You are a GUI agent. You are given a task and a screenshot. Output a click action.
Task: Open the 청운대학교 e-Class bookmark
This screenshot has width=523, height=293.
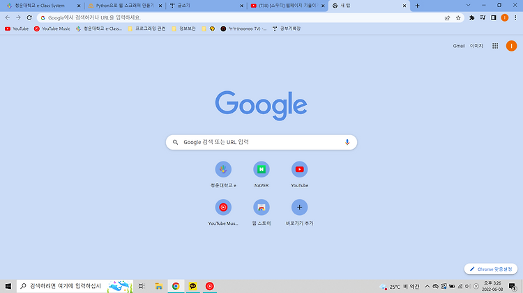(99, 29)
